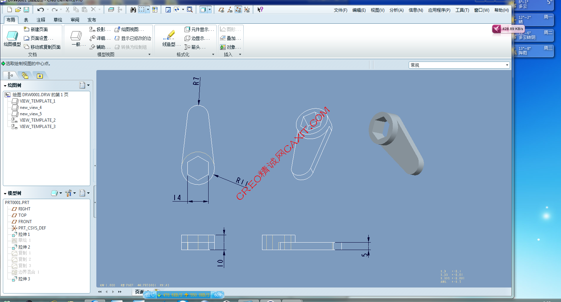Switch to the 草绘 ribbon tab
The width and height of the screenshot is (561, 302).
(x=58, y=20)
